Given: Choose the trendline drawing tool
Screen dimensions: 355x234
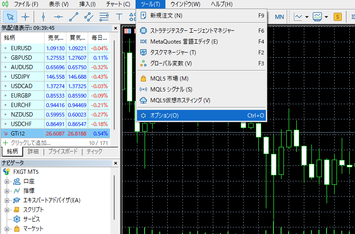Looking at the screenshot, I should pyautogui.click(x=73, y=17).
